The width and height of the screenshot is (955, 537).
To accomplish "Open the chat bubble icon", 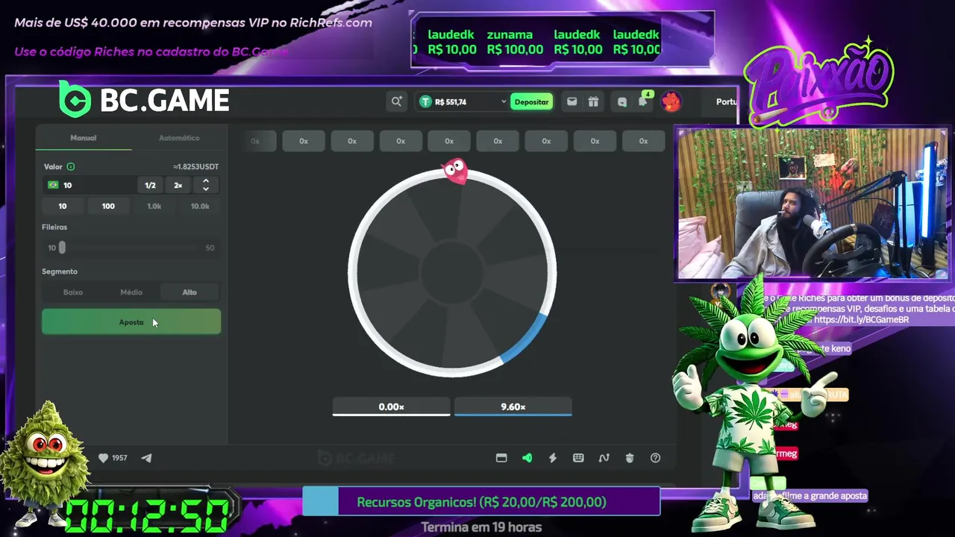I will click(622, 102).
